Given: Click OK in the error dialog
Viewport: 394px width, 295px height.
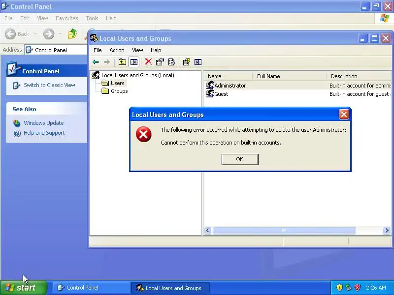Looking at the screenshot, I should pyautogui.click(x=240, y=159).
